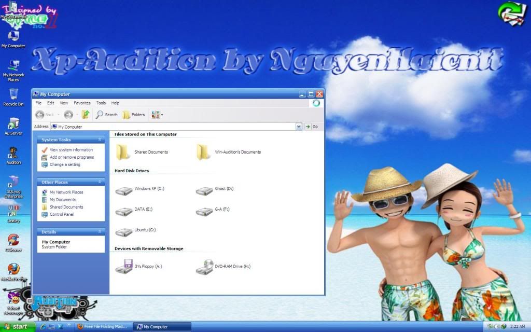Select the Windows XP (C:) drive
531x332 pixels.
(139, 190)
